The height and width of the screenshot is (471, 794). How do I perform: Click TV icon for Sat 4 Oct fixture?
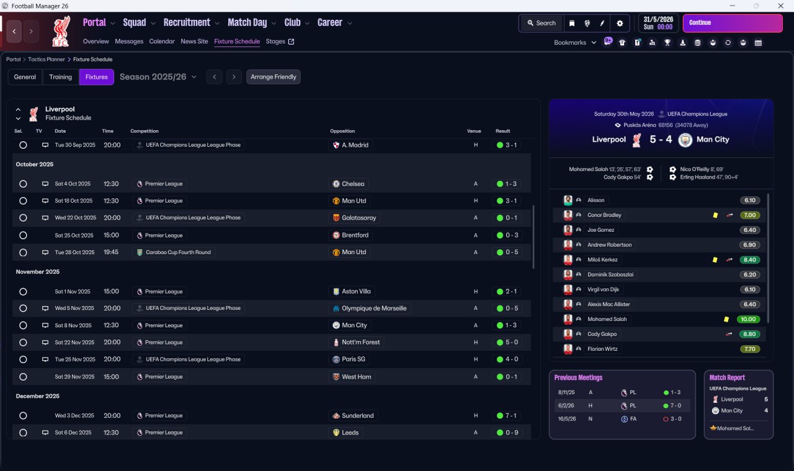pos(45,184)
